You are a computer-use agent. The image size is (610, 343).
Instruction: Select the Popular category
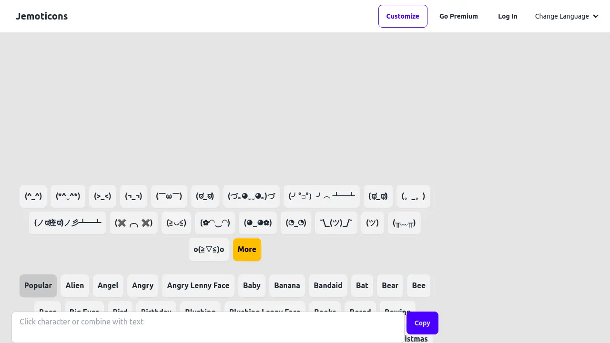click(x=38, y=286)
